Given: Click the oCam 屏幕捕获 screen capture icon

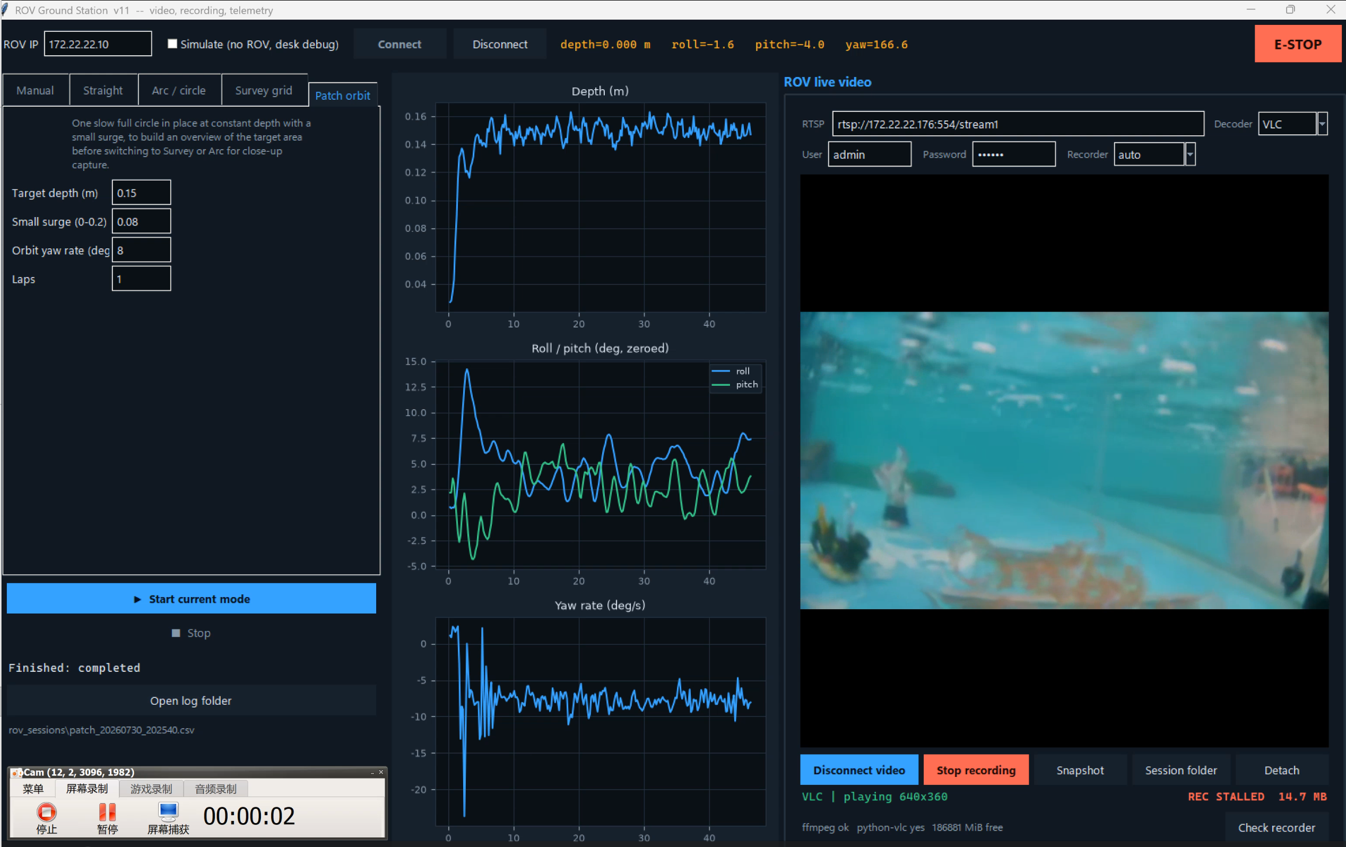Looking at the screenshot, I should tap(168, 811).
